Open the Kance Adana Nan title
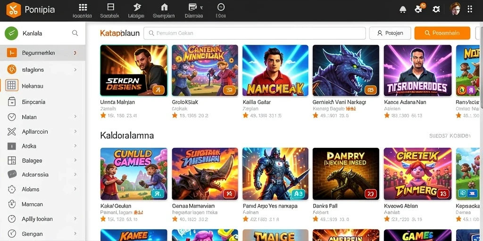Image resolution: width=483 pixels, height=241 pixels. click(405, 102)
